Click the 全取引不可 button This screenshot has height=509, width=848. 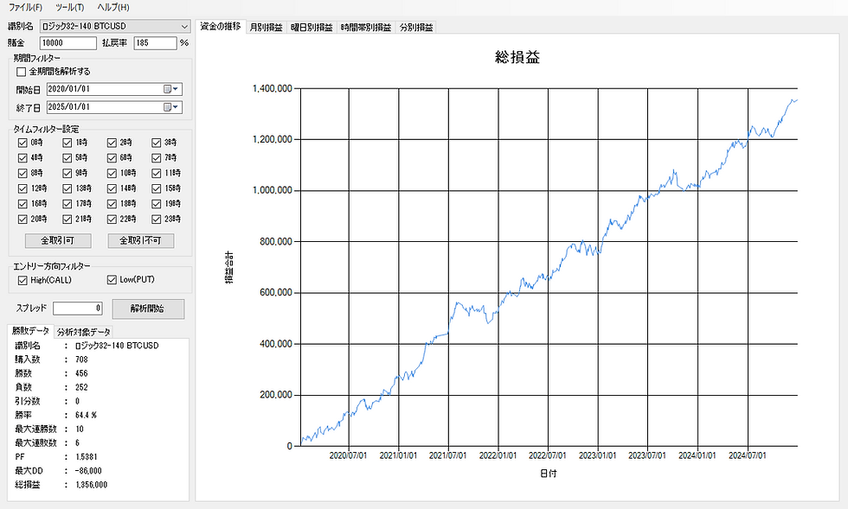click(x=139, y=240)
